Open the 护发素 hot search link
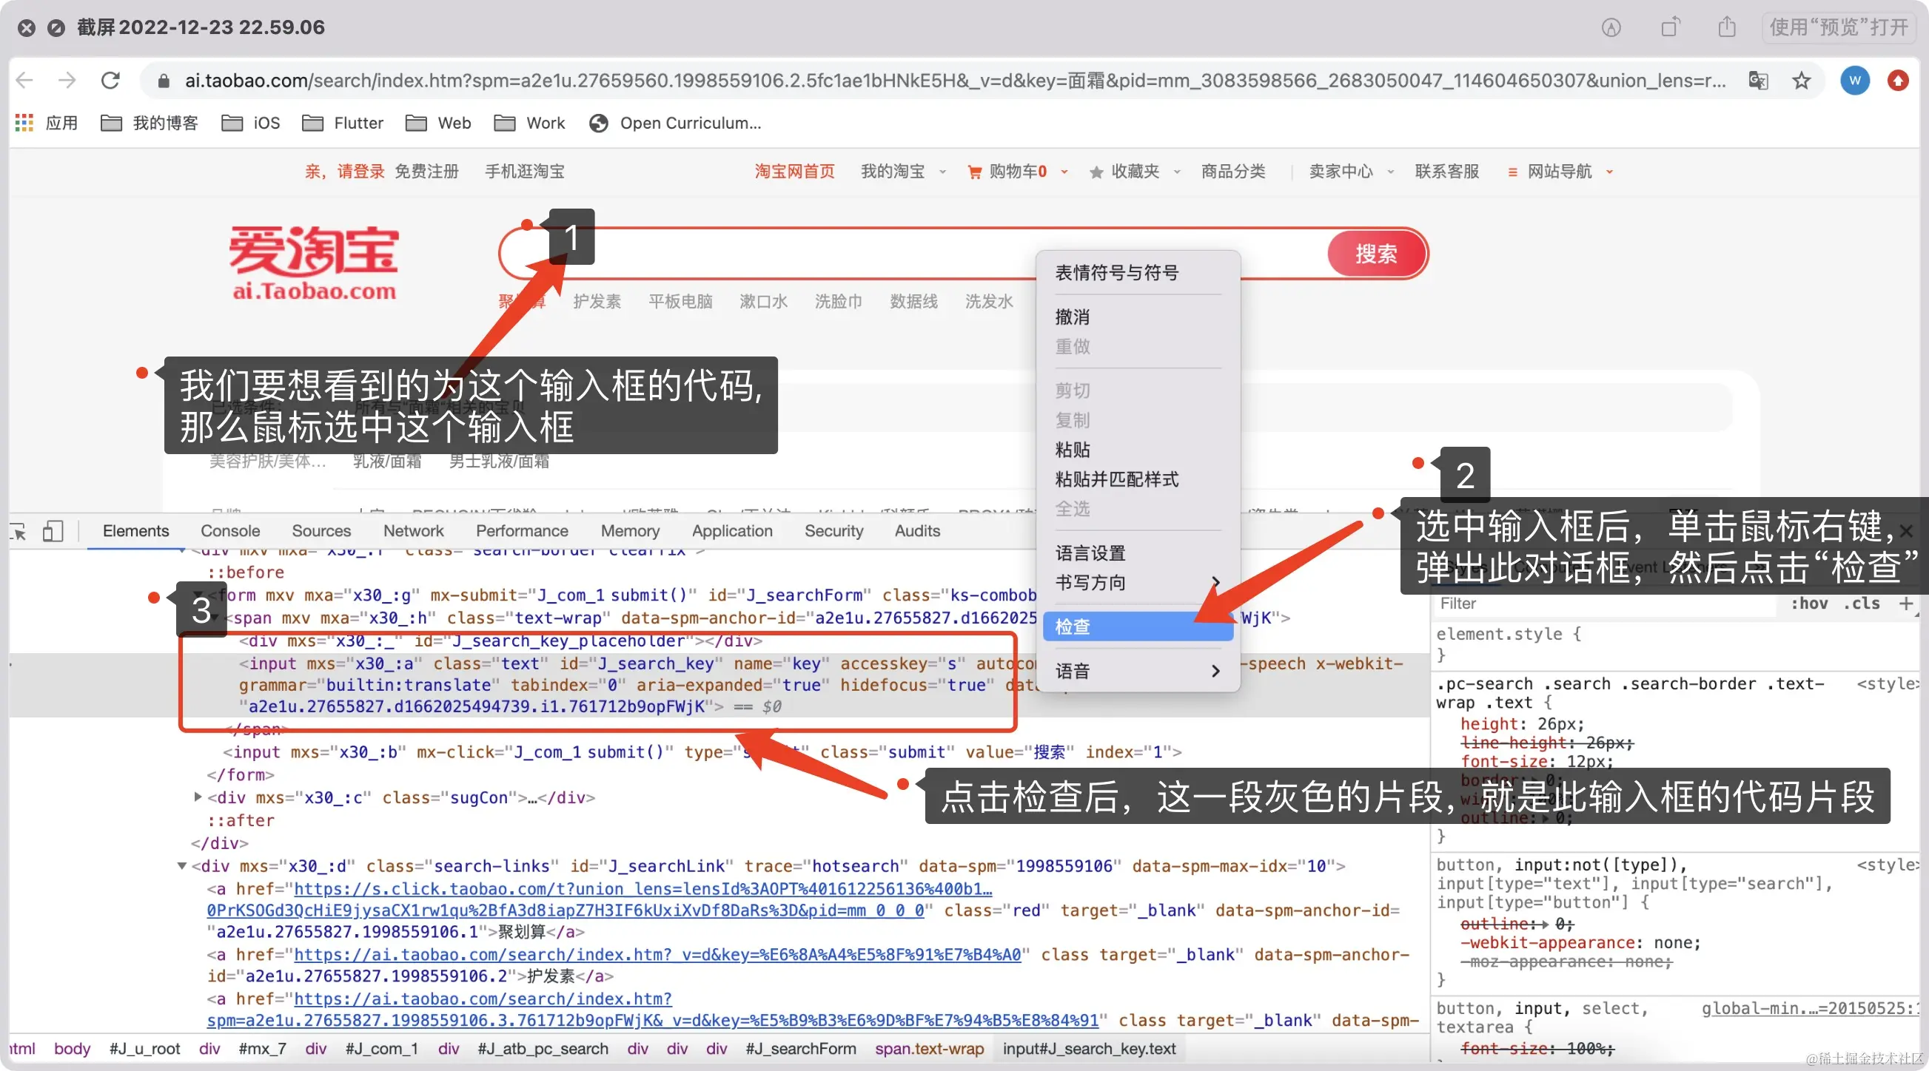 pos(597,301)
